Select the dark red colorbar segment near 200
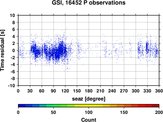 (156, 106)
